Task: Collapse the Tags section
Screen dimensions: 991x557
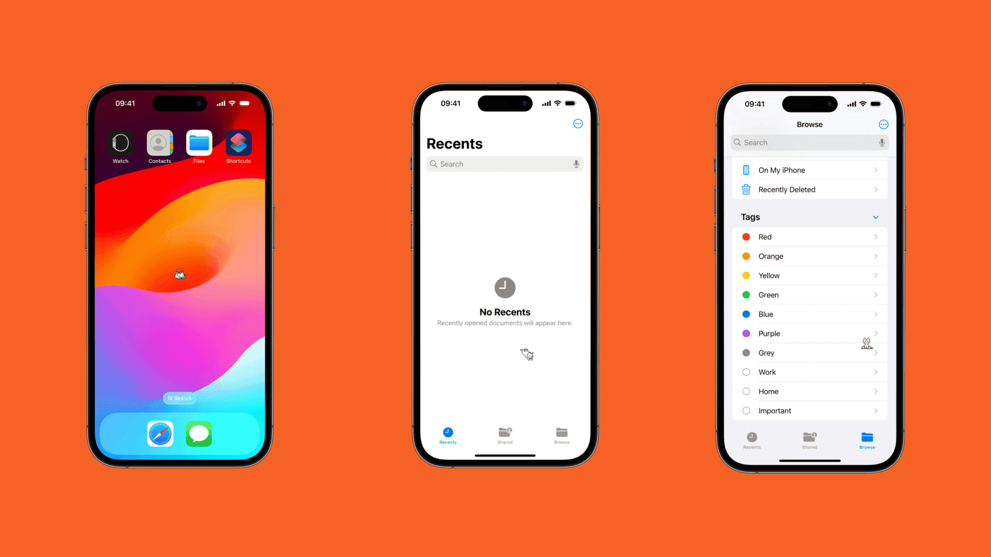Action: pyautogui.click(x=876, y=216)
